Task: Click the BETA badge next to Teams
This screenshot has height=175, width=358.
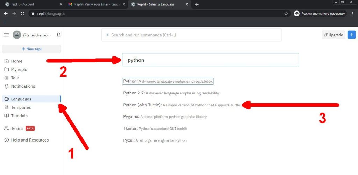Action: pyautogui.click(x=30, y=128)
